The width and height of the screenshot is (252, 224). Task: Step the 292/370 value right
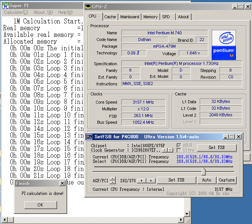click(x=151, y=181)
